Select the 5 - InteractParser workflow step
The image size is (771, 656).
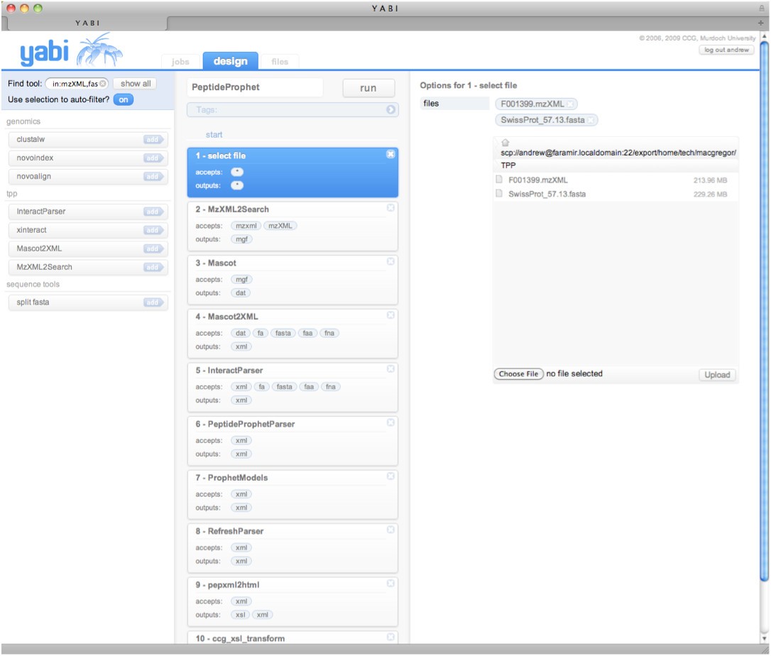292,387
